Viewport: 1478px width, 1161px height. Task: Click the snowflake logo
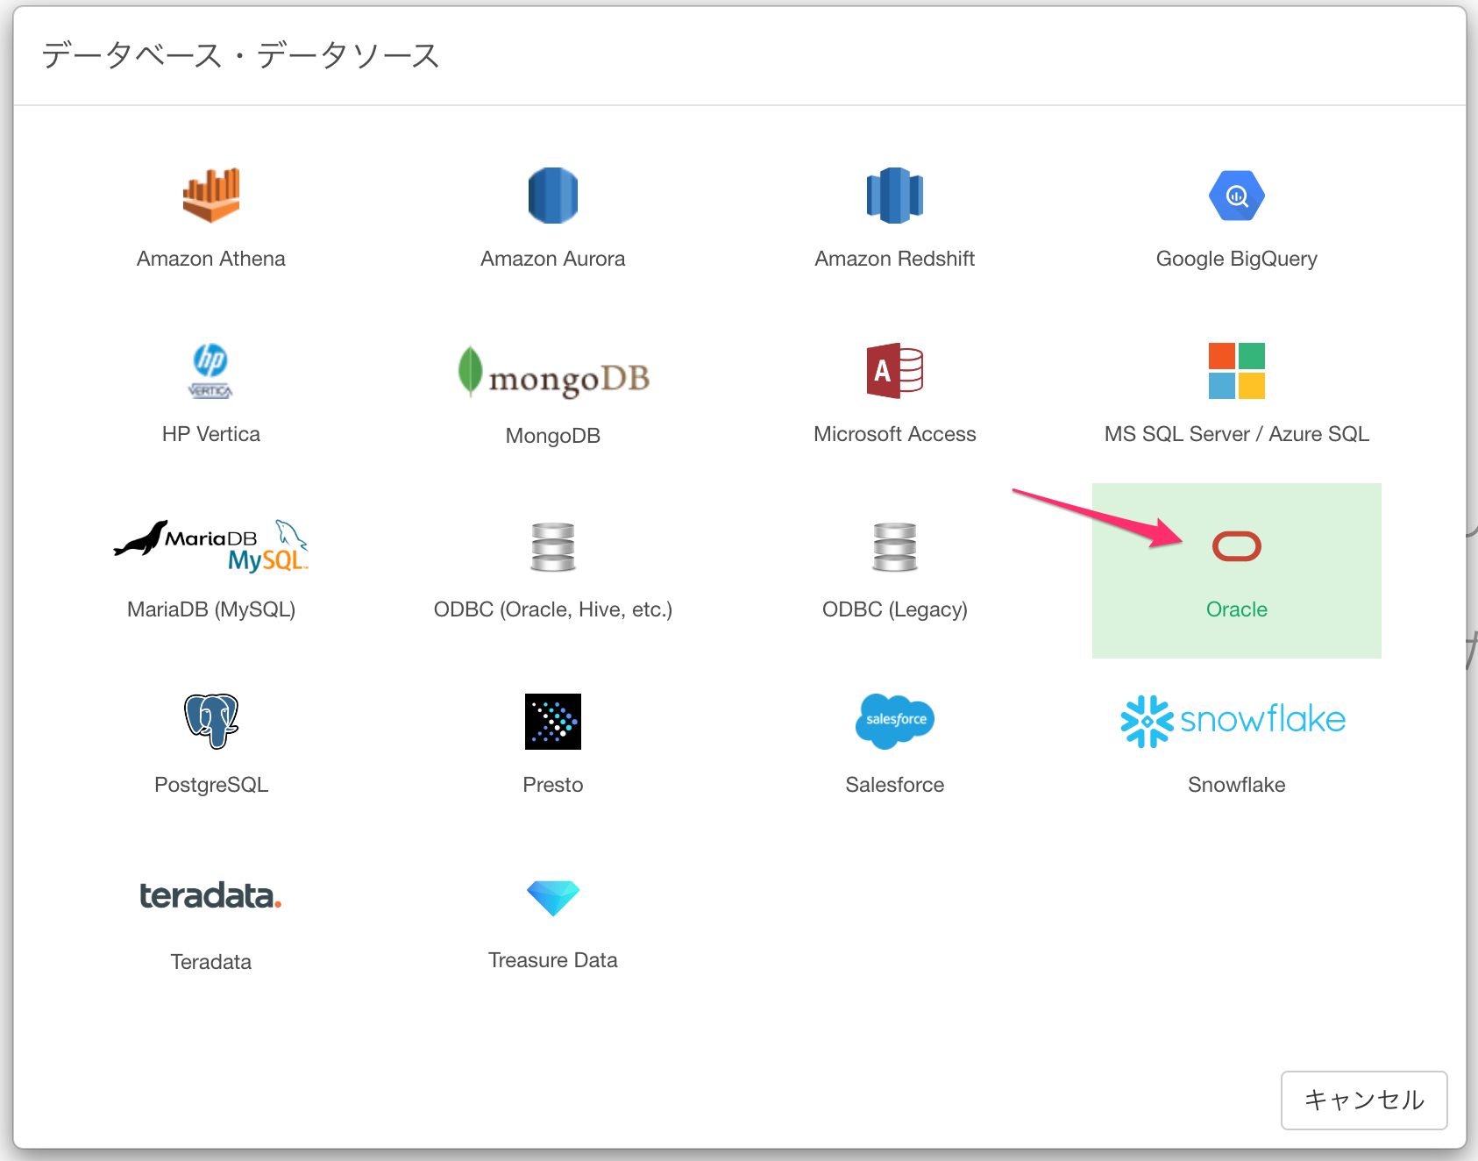[x=1233, y=721]
